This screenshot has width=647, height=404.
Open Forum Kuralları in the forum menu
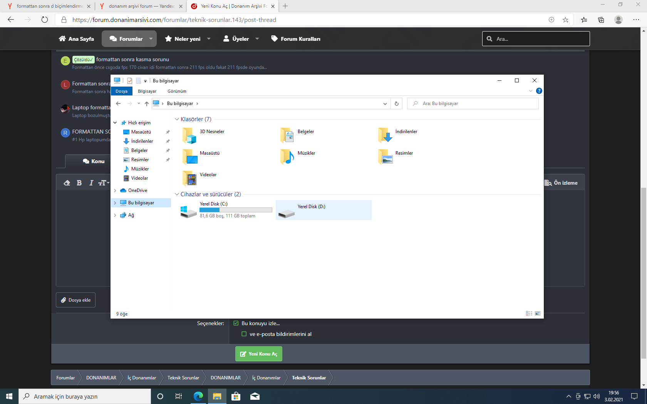pyautogui.click(x=296, y=39)
